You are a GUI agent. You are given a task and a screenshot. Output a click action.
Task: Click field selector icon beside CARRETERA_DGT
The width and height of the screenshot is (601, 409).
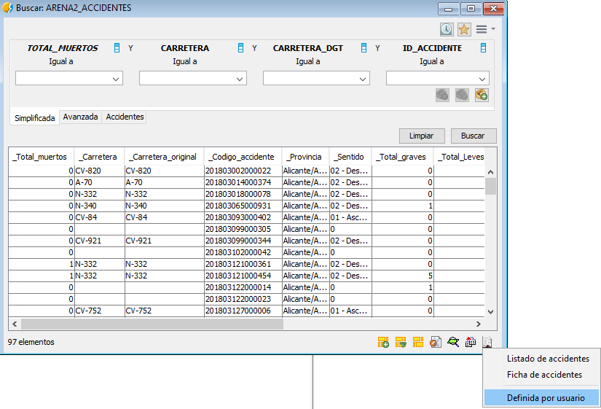point(364,48)
